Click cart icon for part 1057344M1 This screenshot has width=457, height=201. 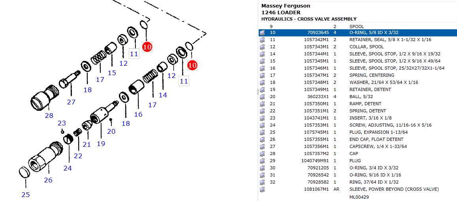(x=262, y=54)
